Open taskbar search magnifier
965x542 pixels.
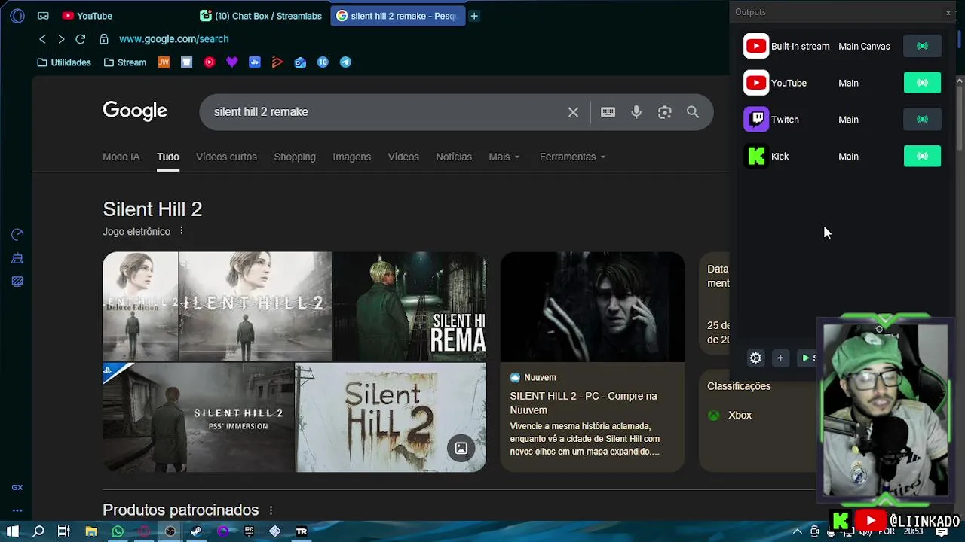[38, 531]
